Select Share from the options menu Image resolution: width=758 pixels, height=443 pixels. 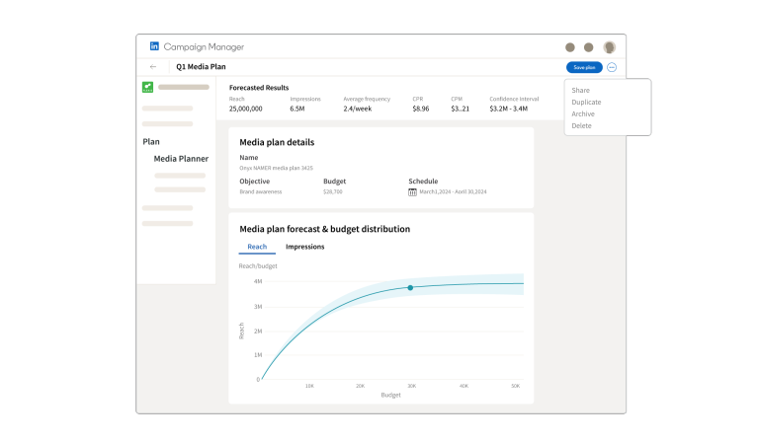coord(580,91)
